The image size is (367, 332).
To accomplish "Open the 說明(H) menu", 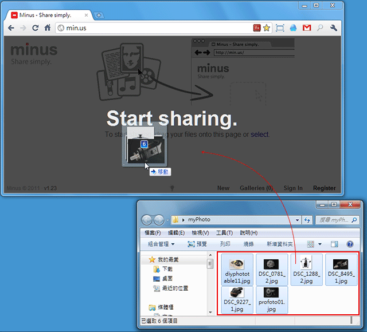I will pyautogui.click(x=248, y=233).
